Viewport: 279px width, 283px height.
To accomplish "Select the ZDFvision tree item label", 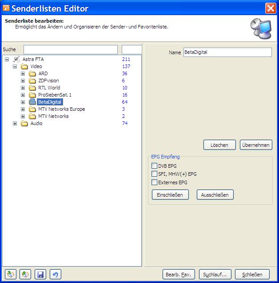I will pyautogui.click(x=48, y=81).
